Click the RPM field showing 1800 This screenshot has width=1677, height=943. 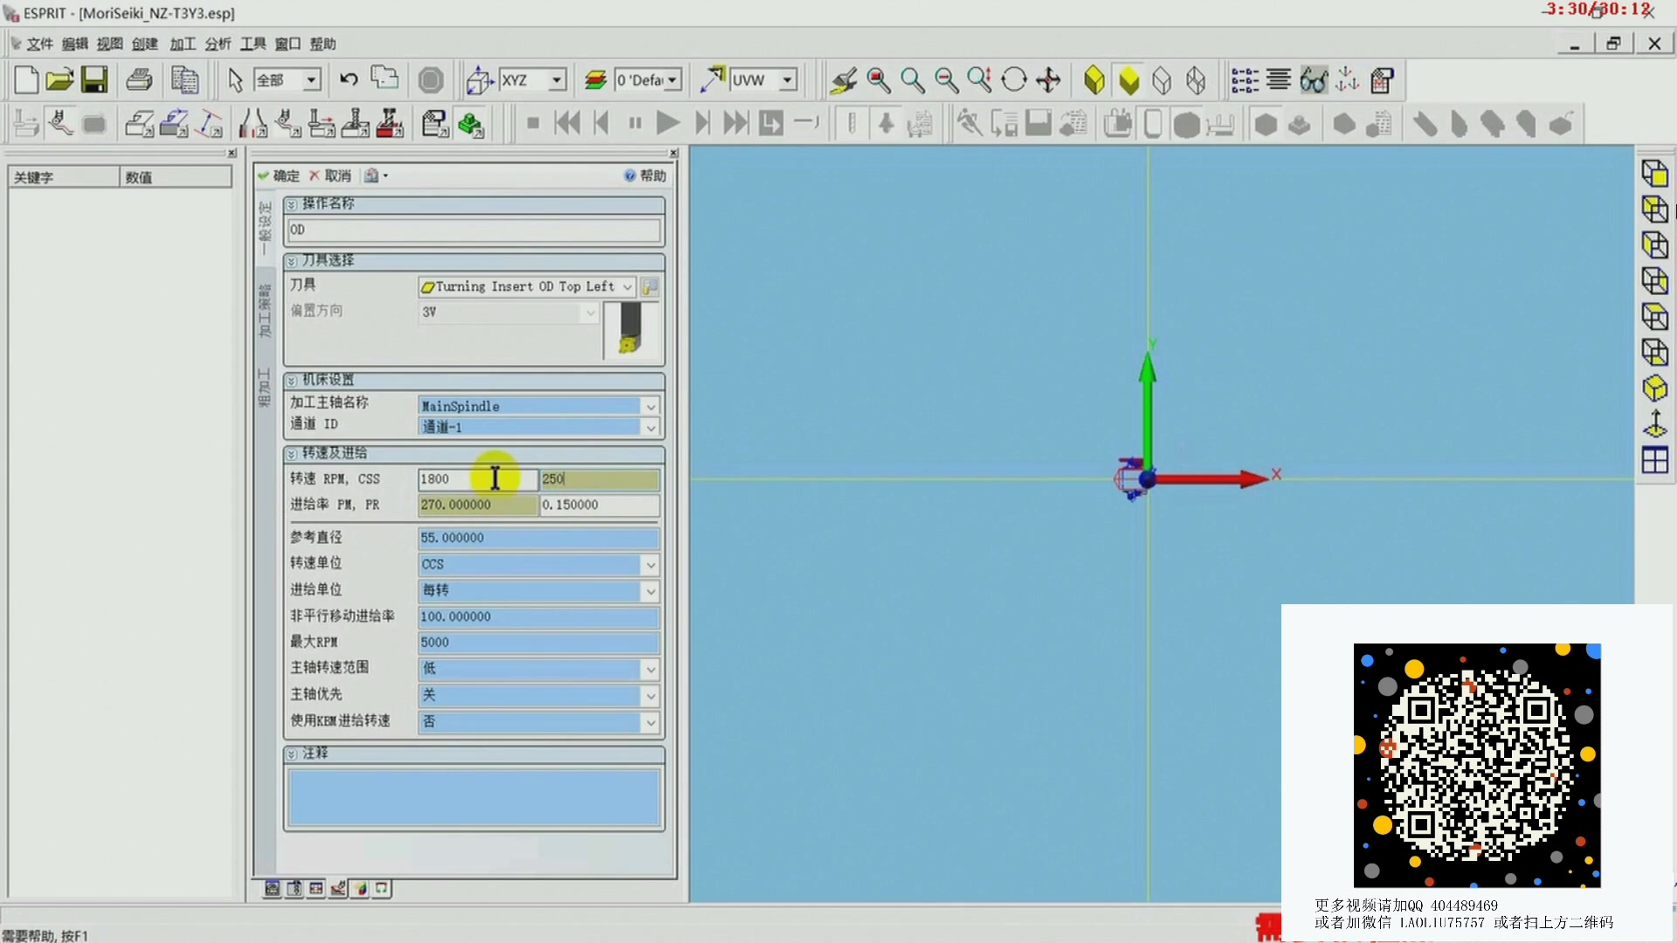click(x=478, y=478)
